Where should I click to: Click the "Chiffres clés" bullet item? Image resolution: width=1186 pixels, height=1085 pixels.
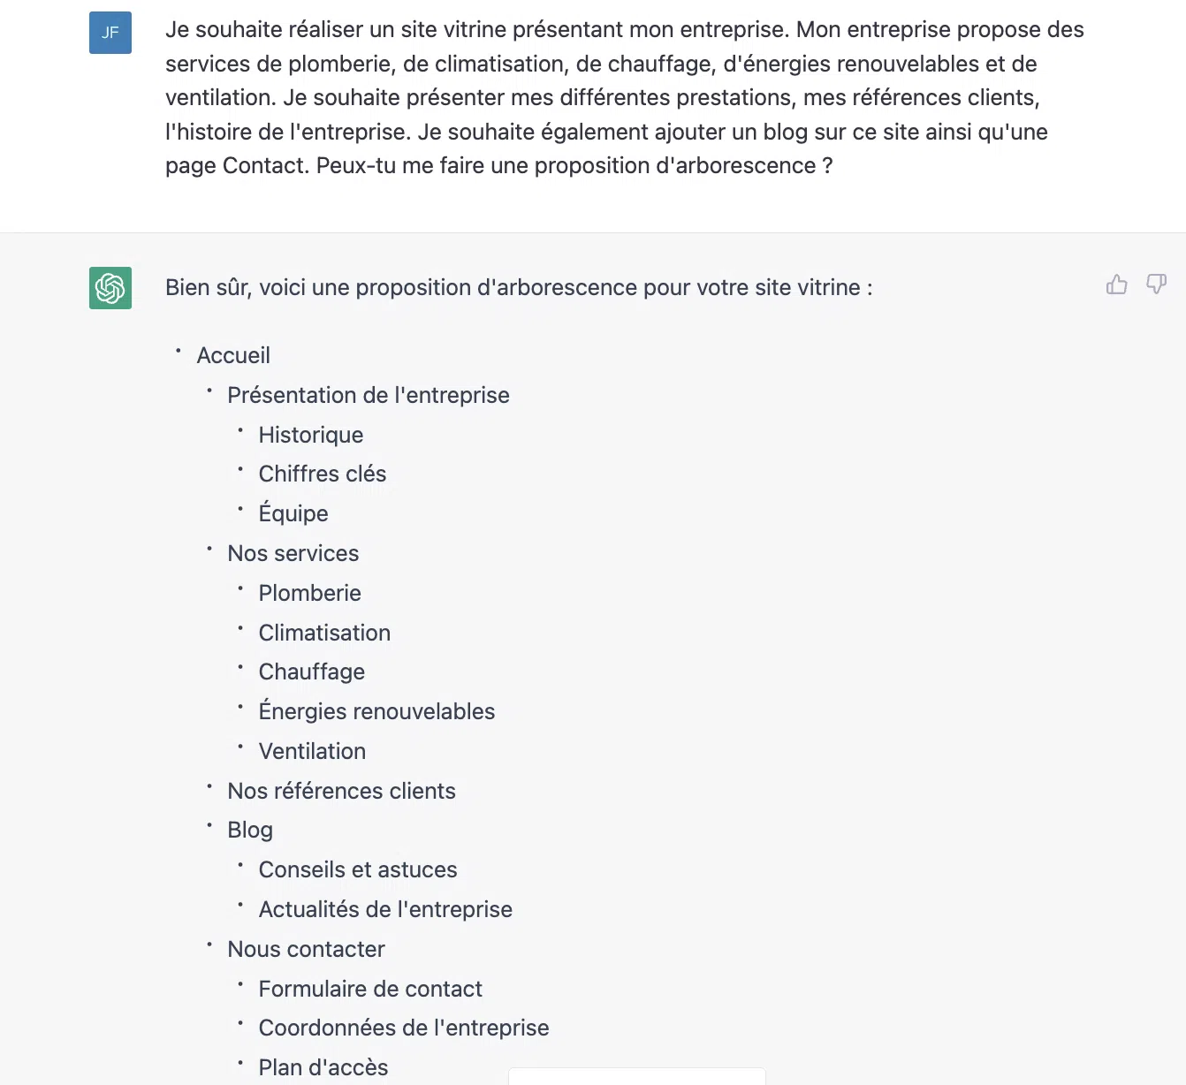coord(322,474)
